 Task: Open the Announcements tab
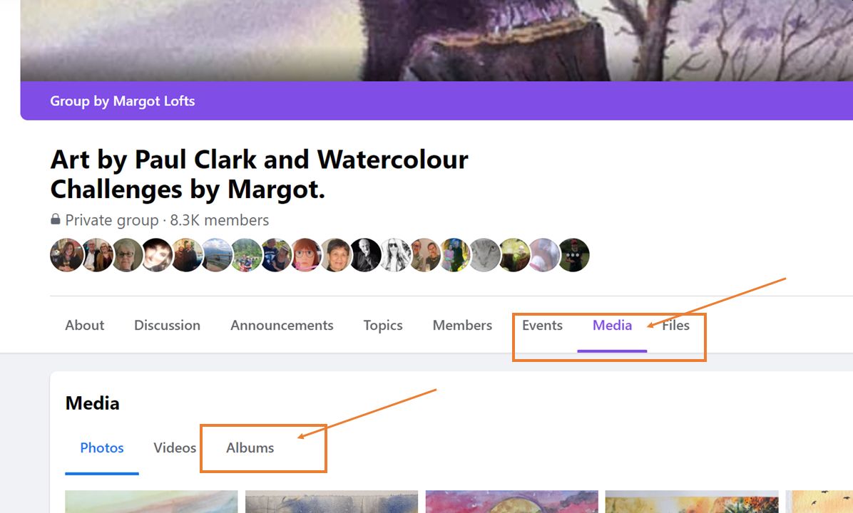pyautogui.click(x=282, y=325)
